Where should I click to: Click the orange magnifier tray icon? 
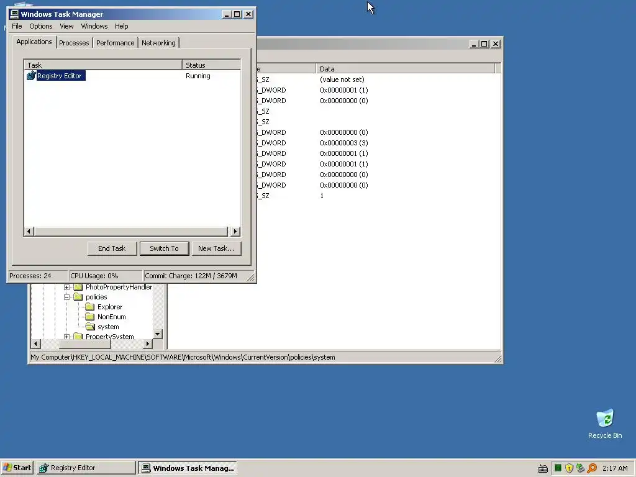(x=592, y=468)
